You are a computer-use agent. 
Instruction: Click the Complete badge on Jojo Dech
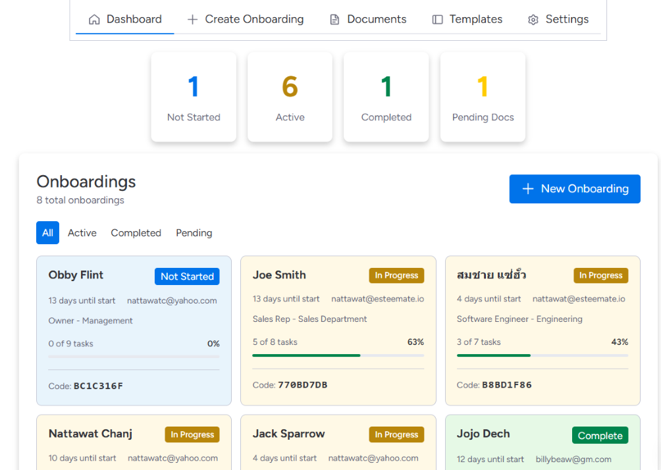(x=600, y=436)
